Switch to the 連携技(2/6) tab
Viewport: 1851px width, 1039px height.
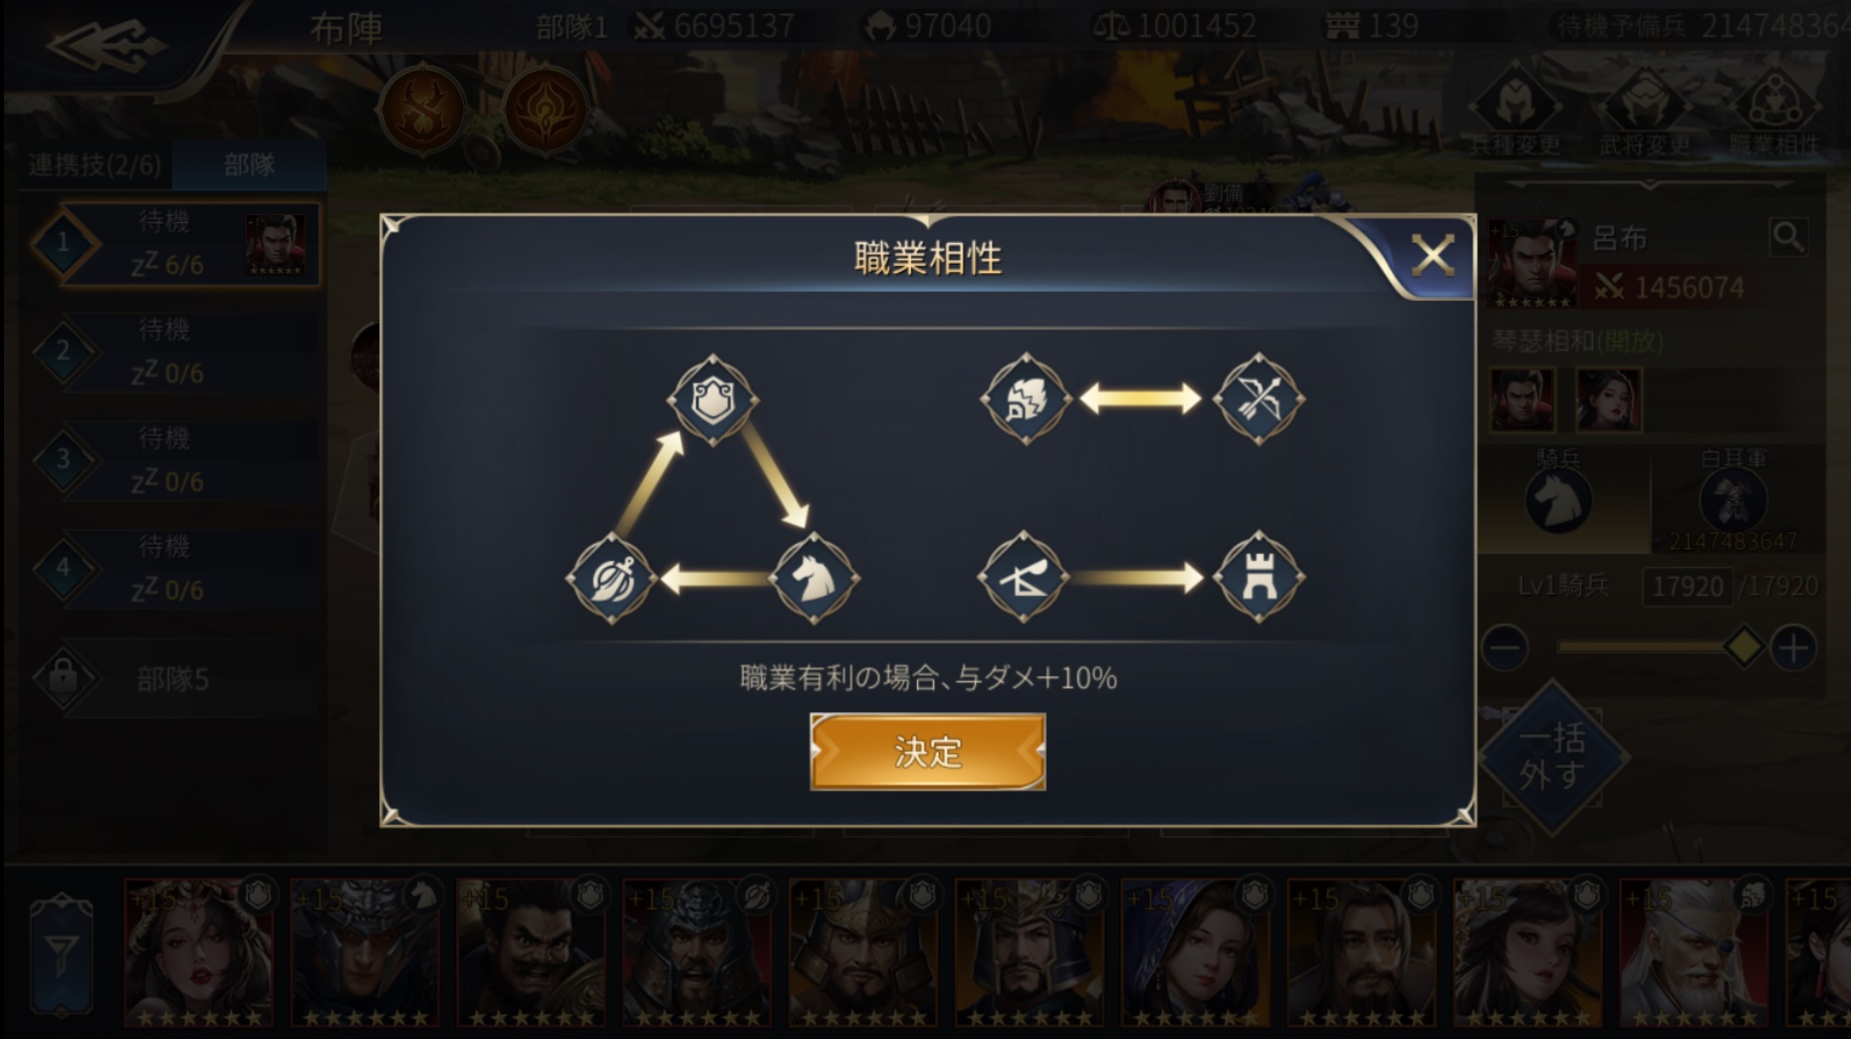click(x=95, y=164)
